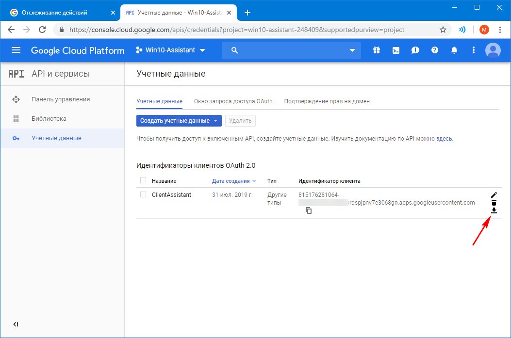Open 'Библиотека' in the left sidebar

tap(49, 119)
